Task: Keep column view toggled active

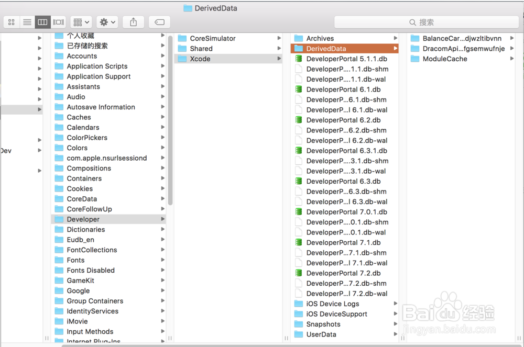Action: pyautogui.click(x=42, y=22)
